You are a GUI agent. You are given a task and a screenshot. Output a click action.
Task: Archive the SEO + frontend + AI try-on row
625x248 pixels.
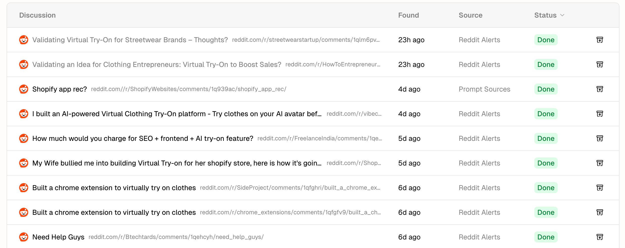pos(600,138)
